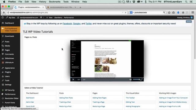Open the History menu
Image resolution: width=196 pixels, height=110 pixels.
click(x=43, y=2)
